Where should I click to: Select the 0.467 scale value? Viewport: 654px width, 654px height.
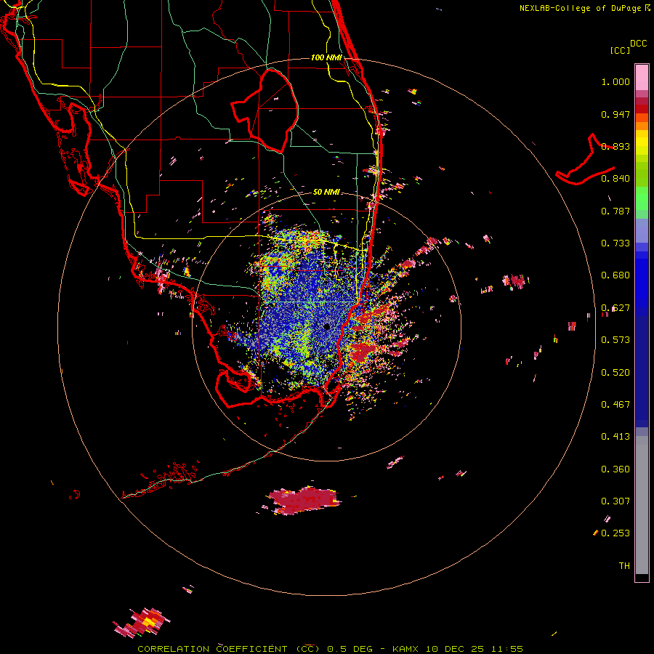click(615, 405)
